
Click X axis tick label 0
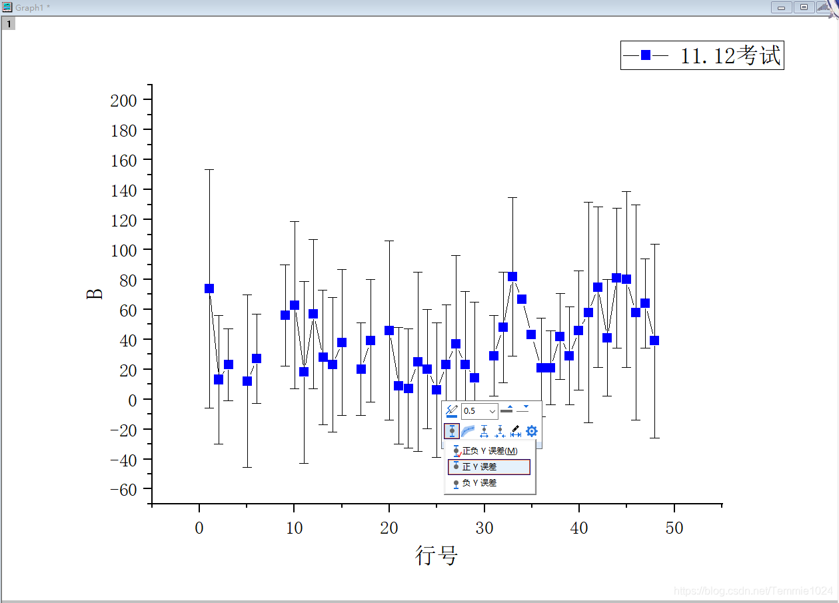coord(199,528)
